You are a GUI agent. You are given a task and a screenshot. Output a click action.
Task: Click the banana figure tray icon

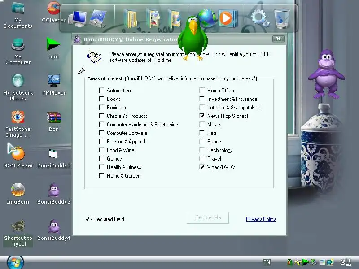298,262
